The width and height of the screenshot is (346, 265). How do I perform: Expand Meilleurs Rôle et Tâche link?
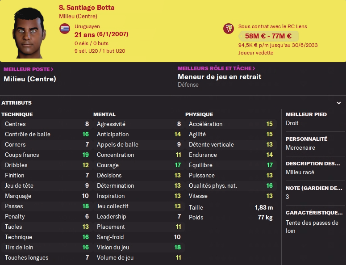click(217, 68)
